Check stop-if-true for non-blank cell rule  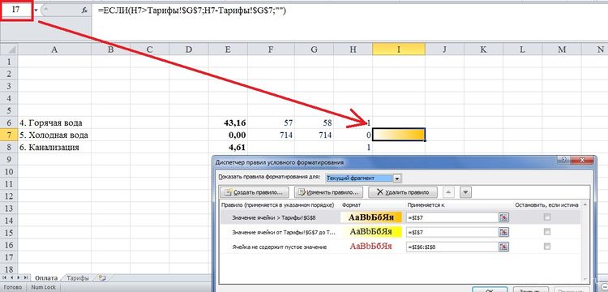[546, 247]
